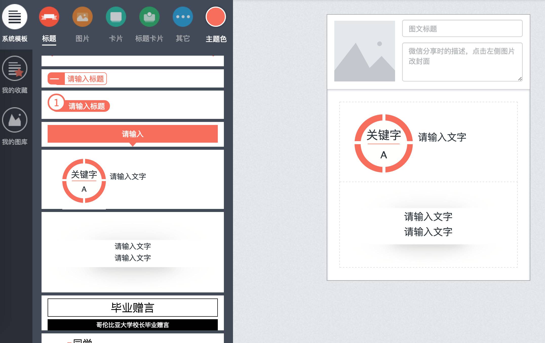Select the 关键字 ring block in editor
The image size is (545, 343).
[x=384, y=143]
